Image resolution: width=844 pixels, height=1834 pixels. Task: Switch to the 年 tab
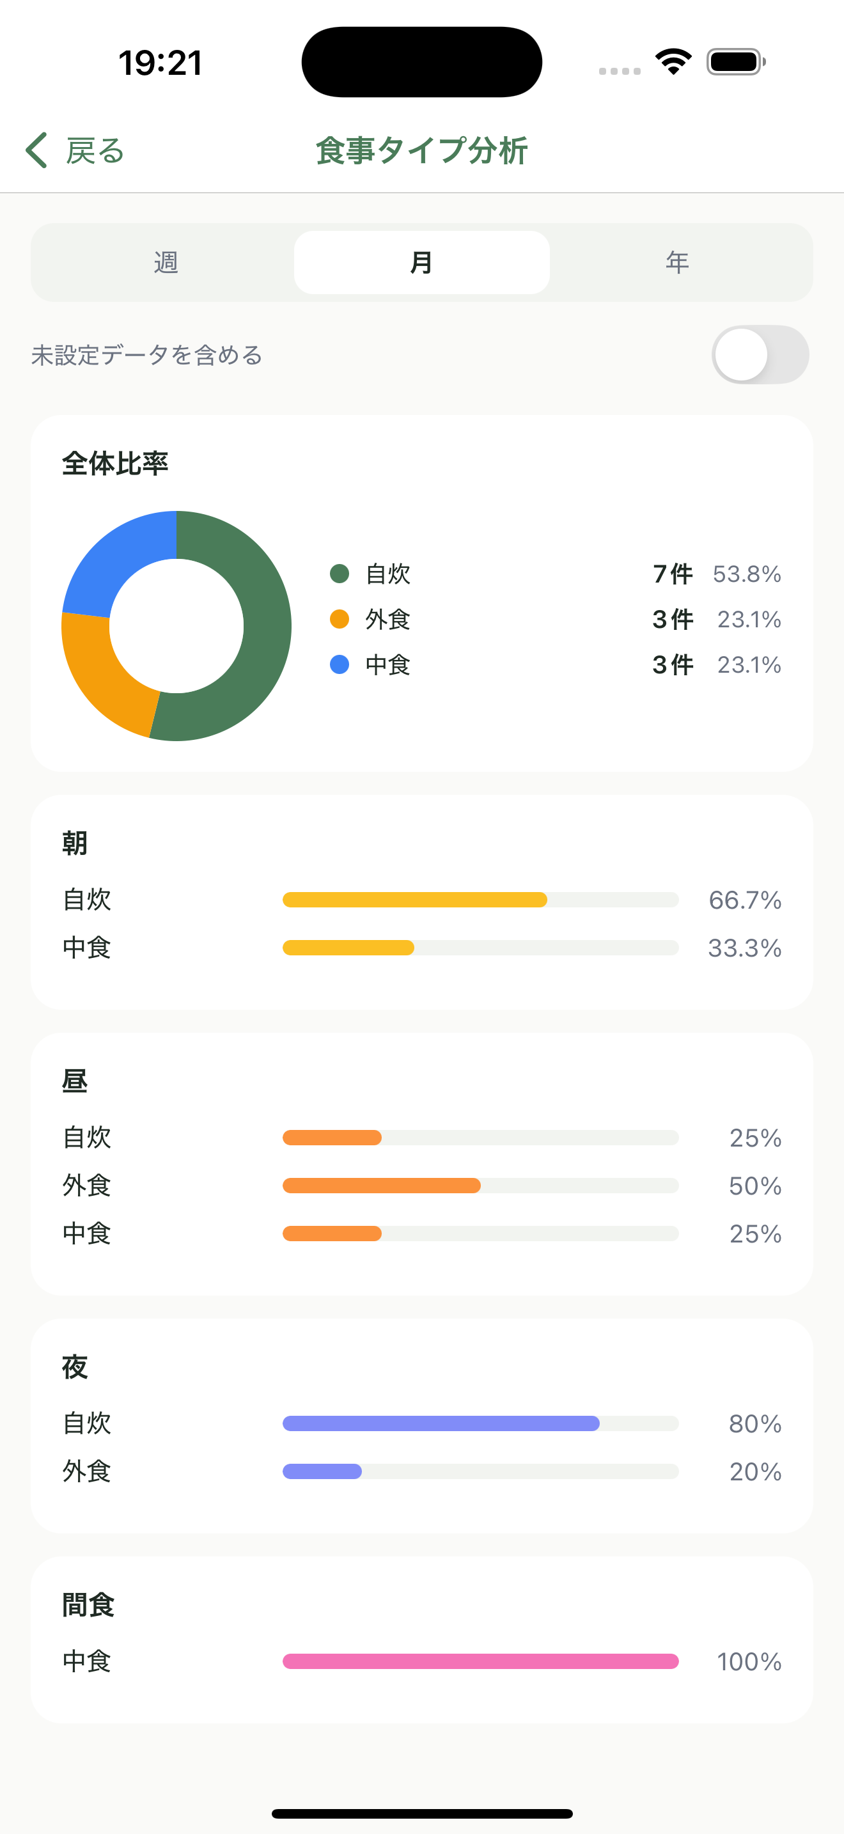(x=676, y=262)
